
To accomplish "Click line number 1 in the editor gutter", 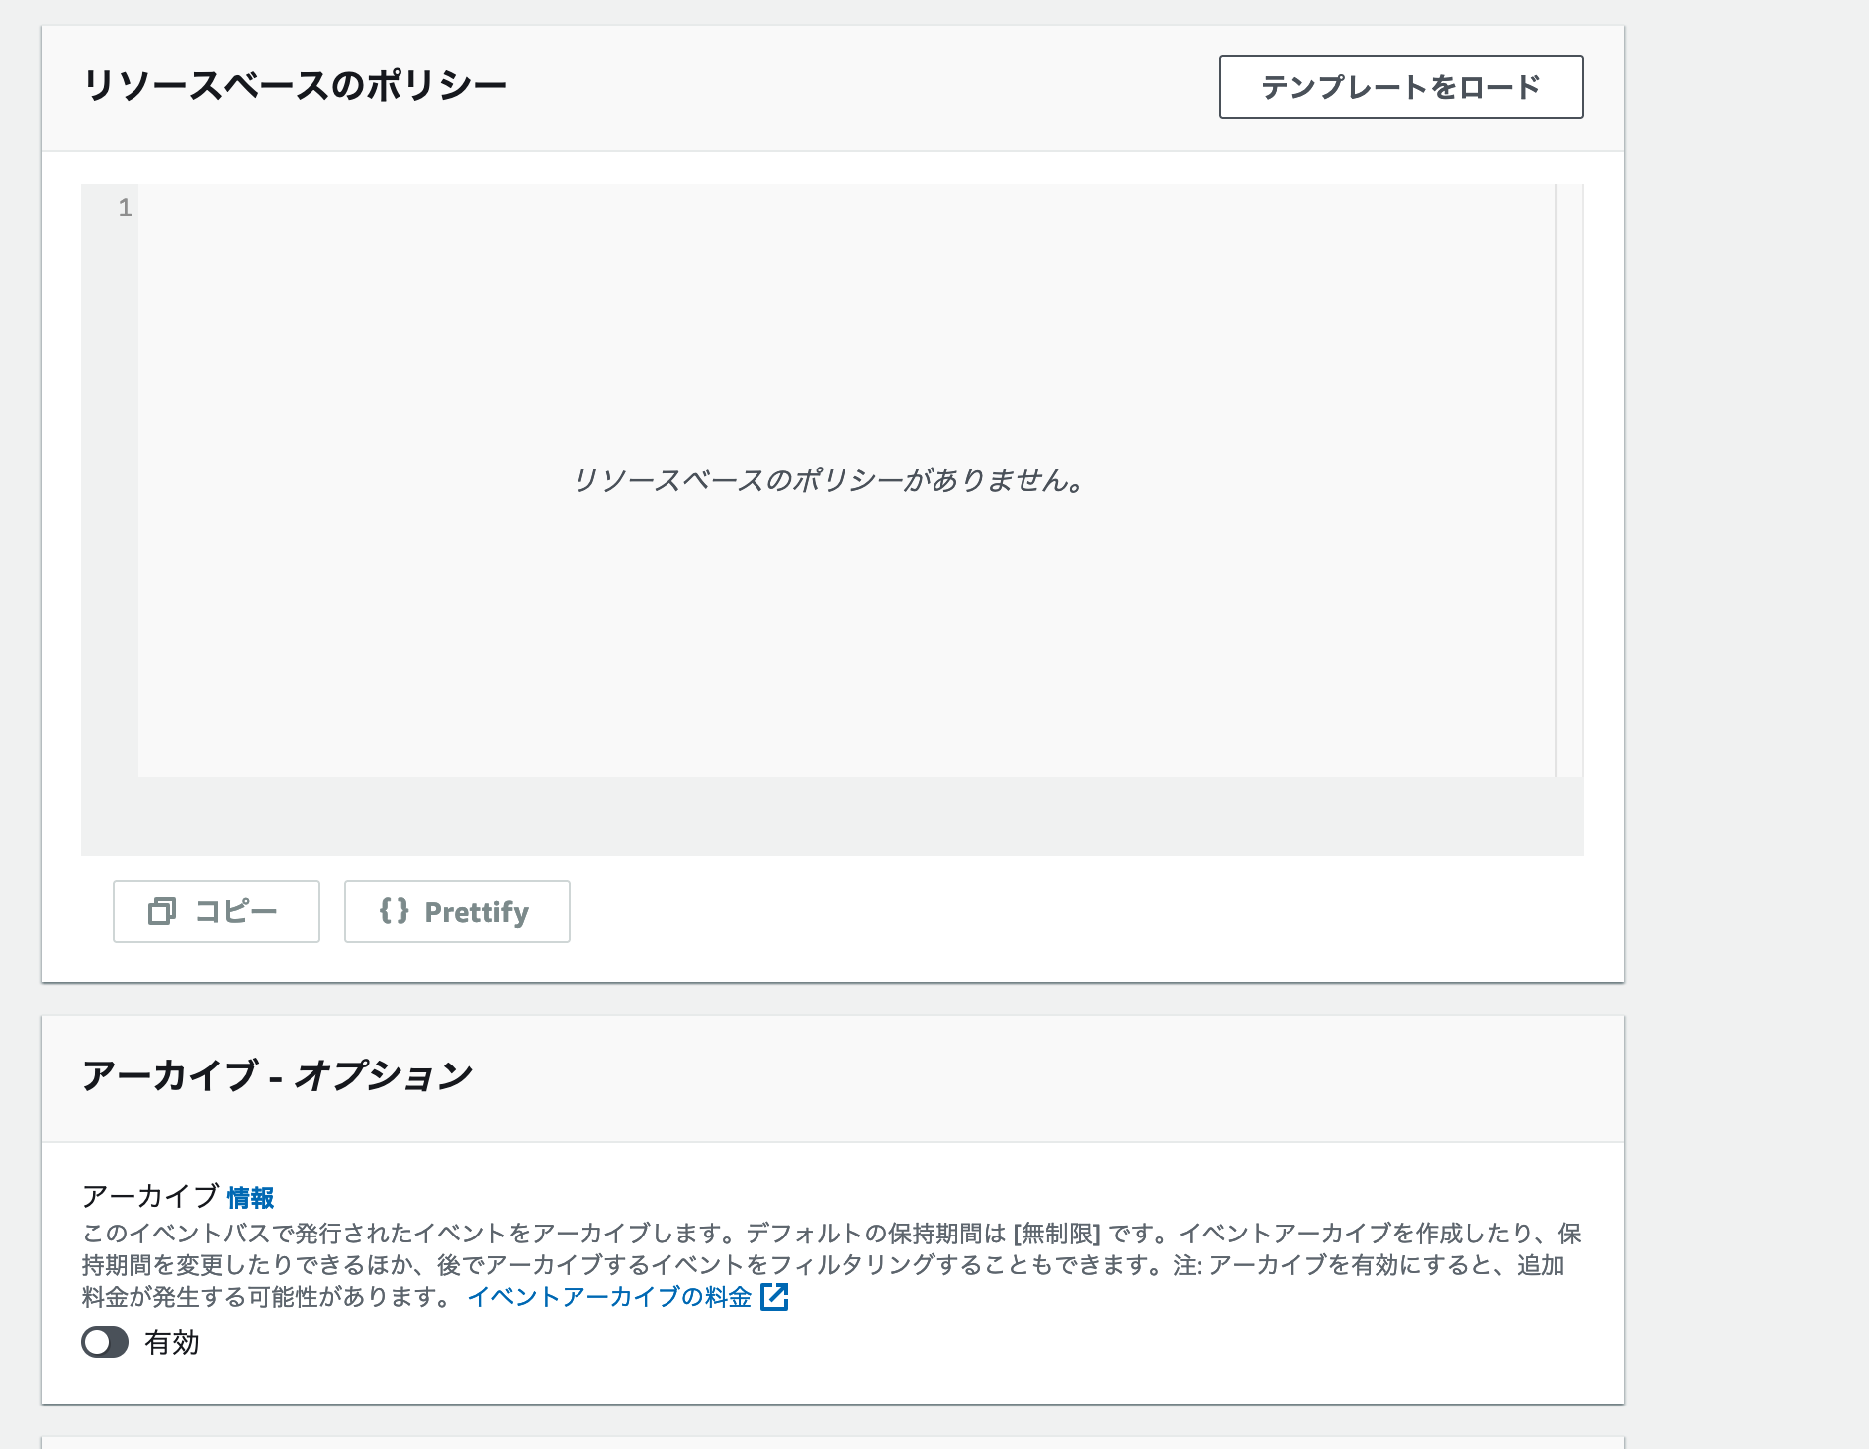I will pyautogui.click(x=125, y=208).
